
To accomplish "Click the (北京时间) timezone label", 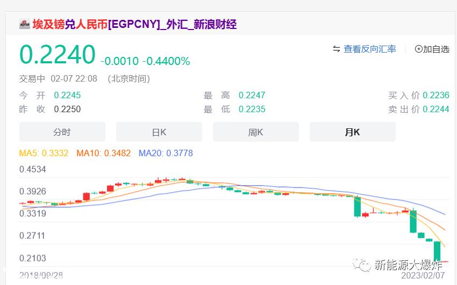I will (x=129, y=78).
